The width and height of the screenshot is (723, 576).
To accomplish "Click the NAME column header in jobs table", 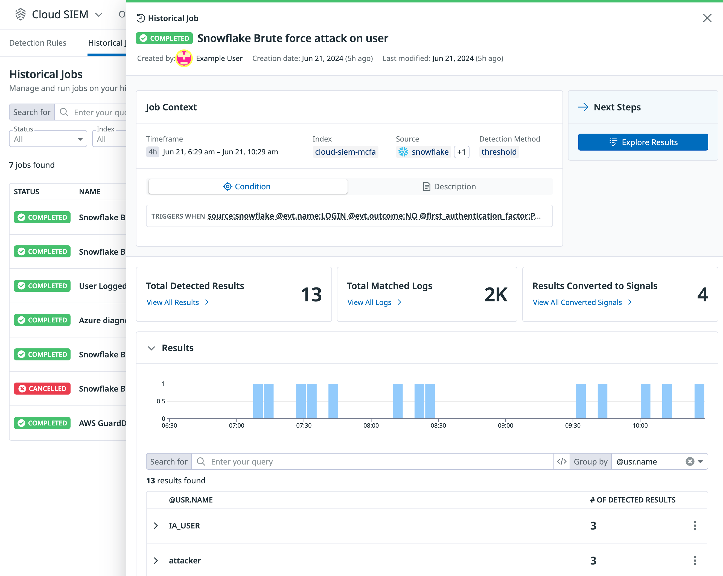I will 89,192.
